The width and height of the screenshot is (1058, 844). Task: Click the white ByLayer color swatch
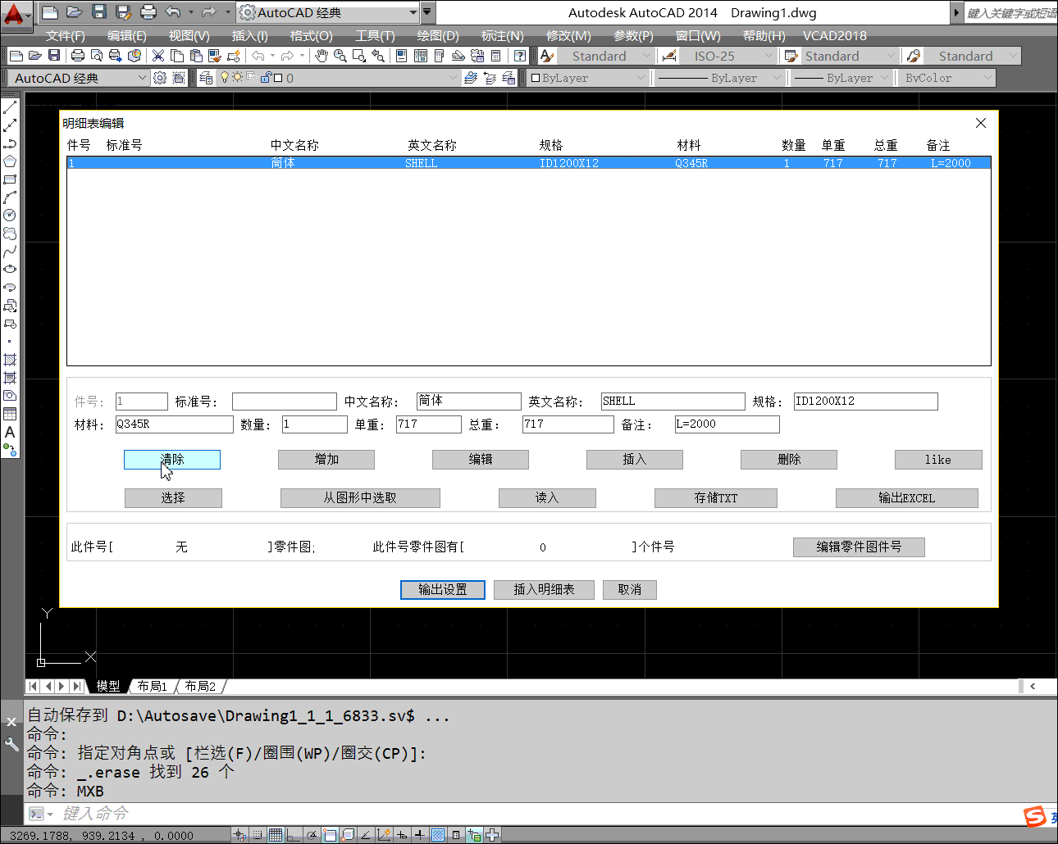(536, 78)
